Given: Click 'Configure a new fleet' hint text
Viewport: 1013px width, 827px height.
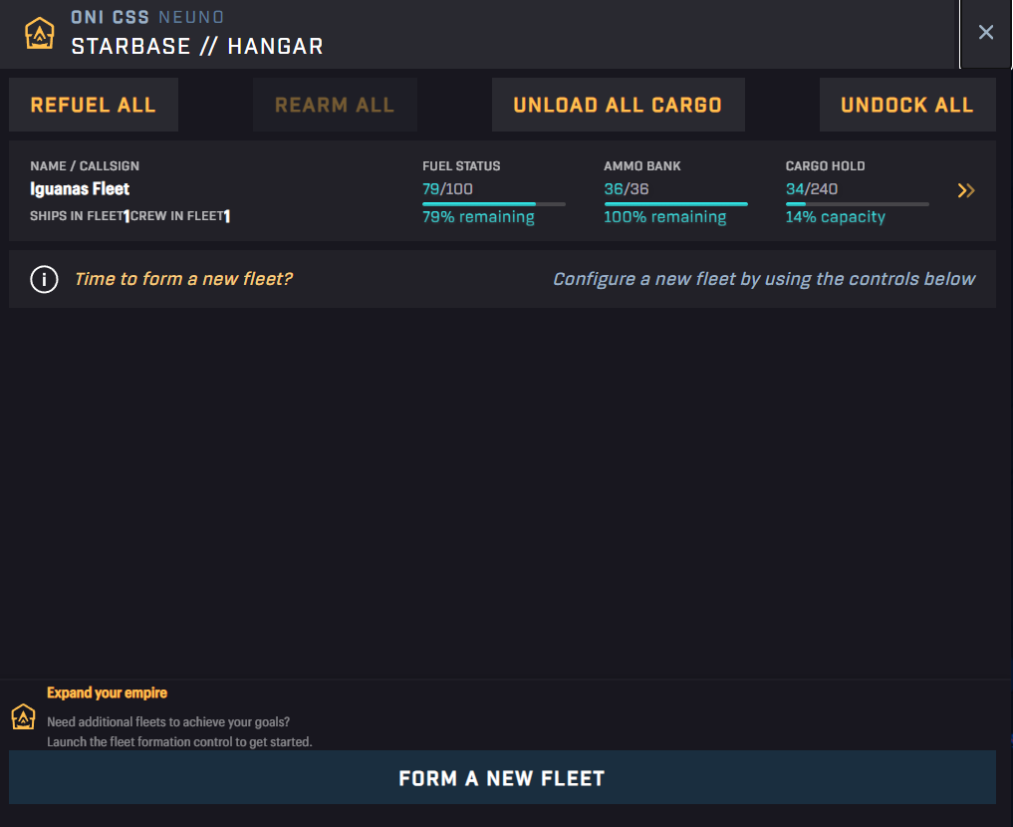Looking at the screenshot, I should (x=764, y=278).
